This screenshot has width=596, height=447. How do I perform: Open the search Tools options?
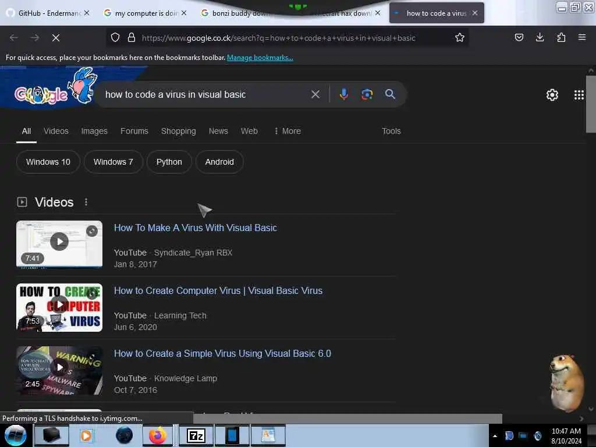coord(391,131)
